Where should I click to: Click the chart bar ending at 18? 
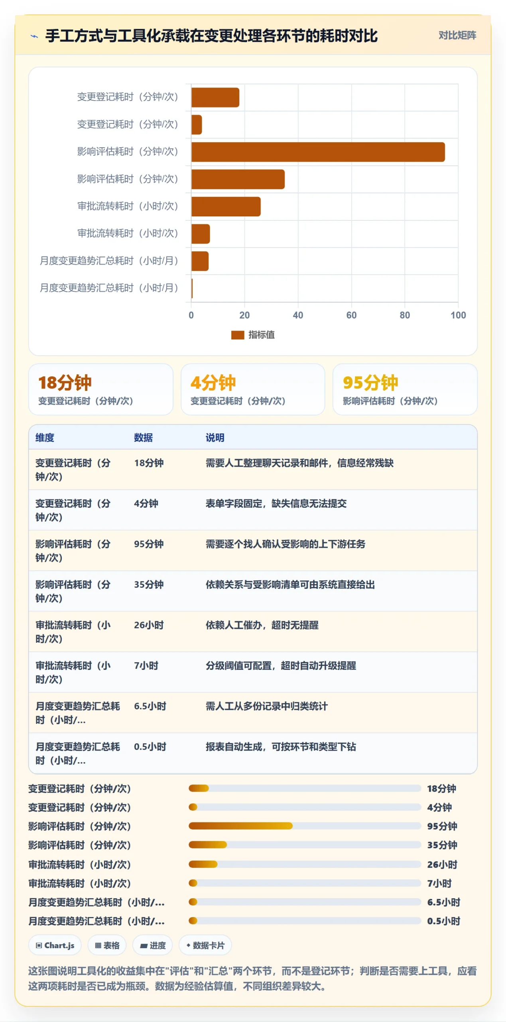pyautogui.click(x=215, y=97)
